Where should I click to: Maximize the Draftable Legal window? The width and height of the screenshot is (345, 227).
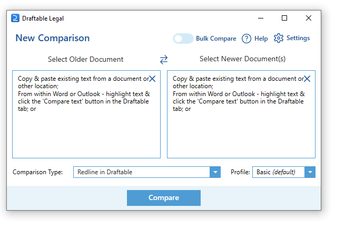[x=284, y=18]
